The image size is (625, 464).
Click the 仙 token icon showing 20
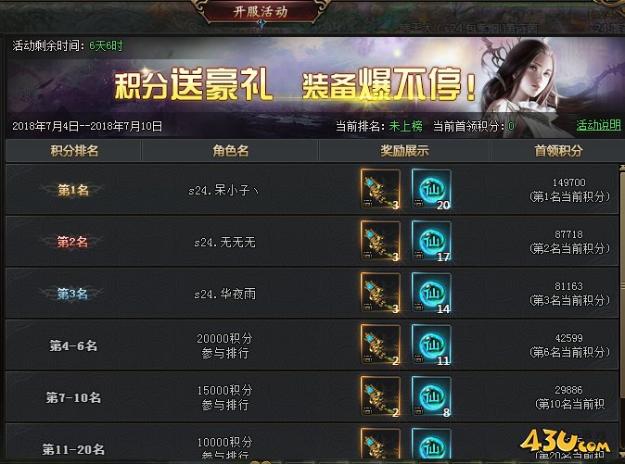tap(431, 189)
